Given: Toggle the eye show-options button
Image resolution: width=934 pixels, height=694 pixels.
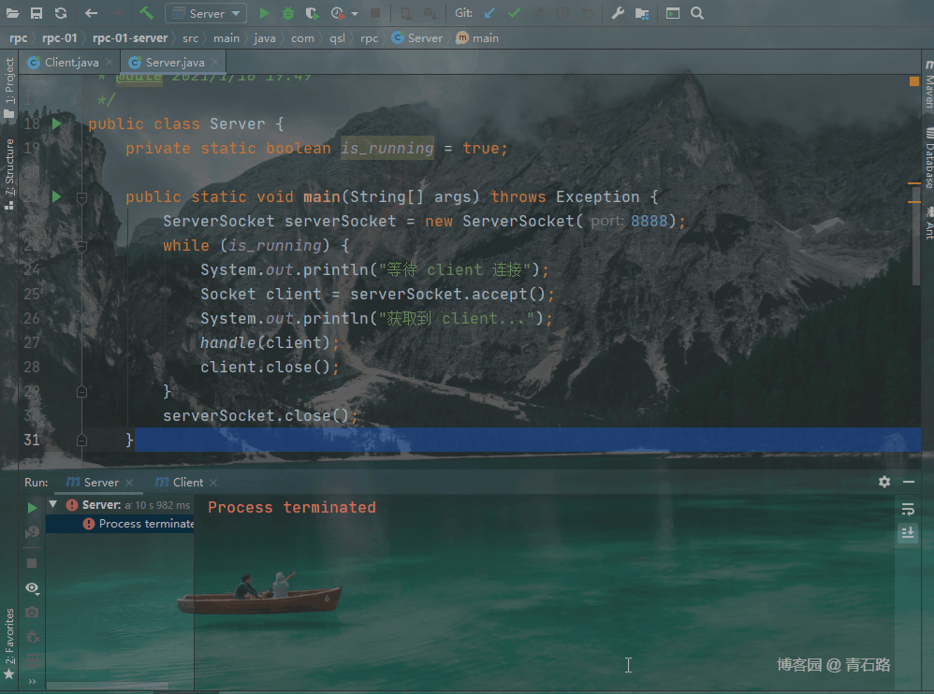Looking at the screenshot, I should [x=32, y=588].
